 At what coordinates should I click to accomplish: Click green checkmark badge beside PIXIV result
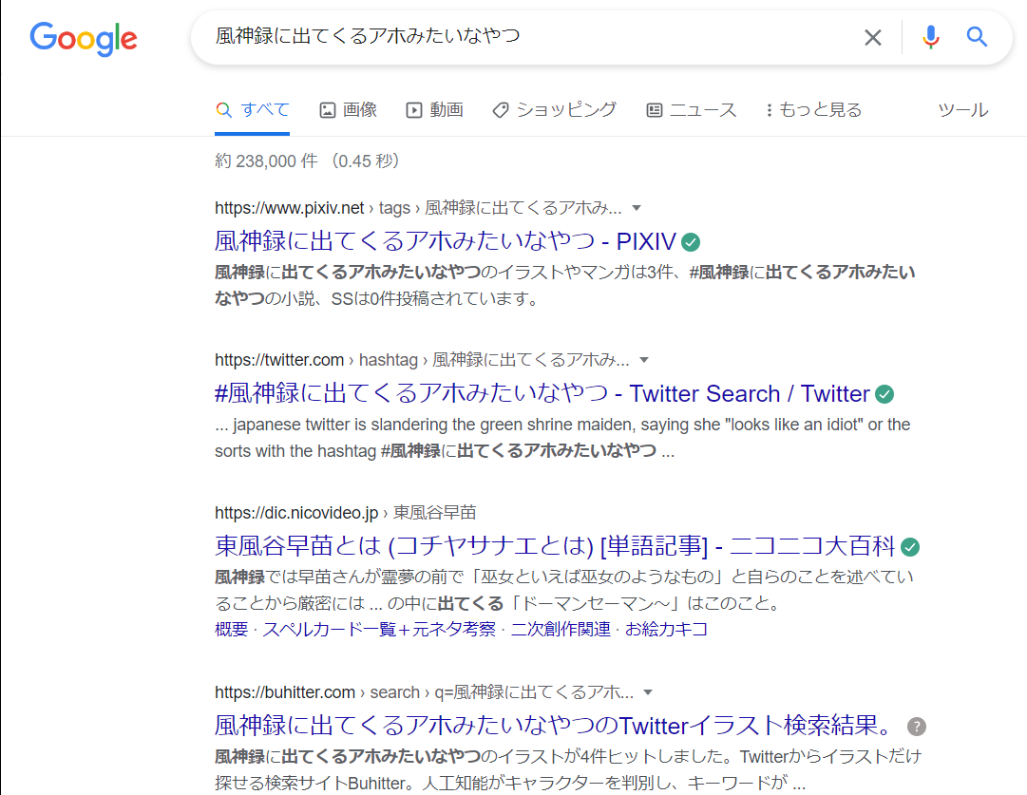click(x=691, y=242)
